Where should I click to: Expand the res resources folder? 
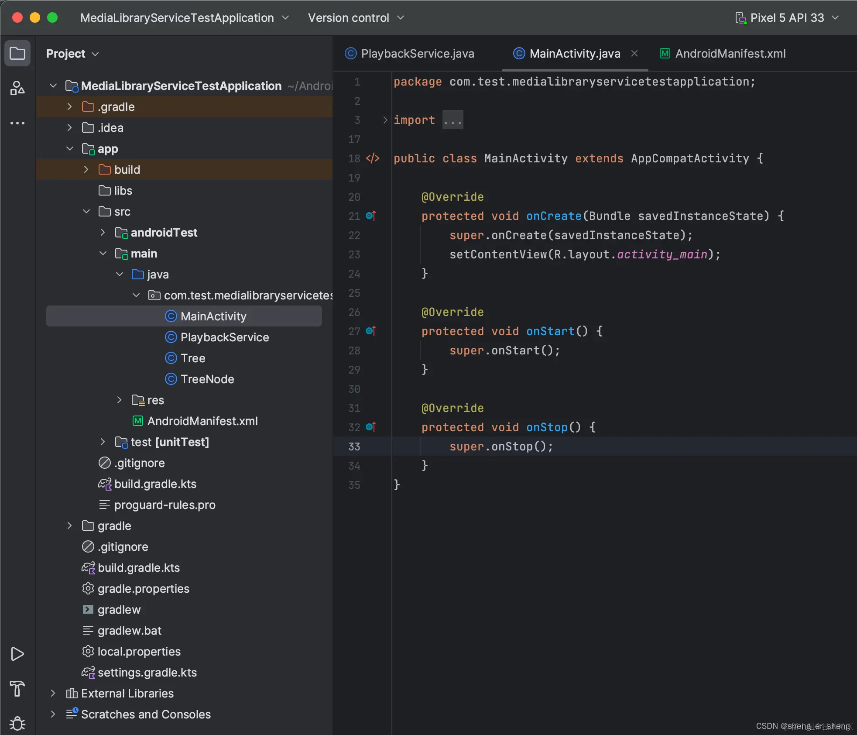coord(120,400)
